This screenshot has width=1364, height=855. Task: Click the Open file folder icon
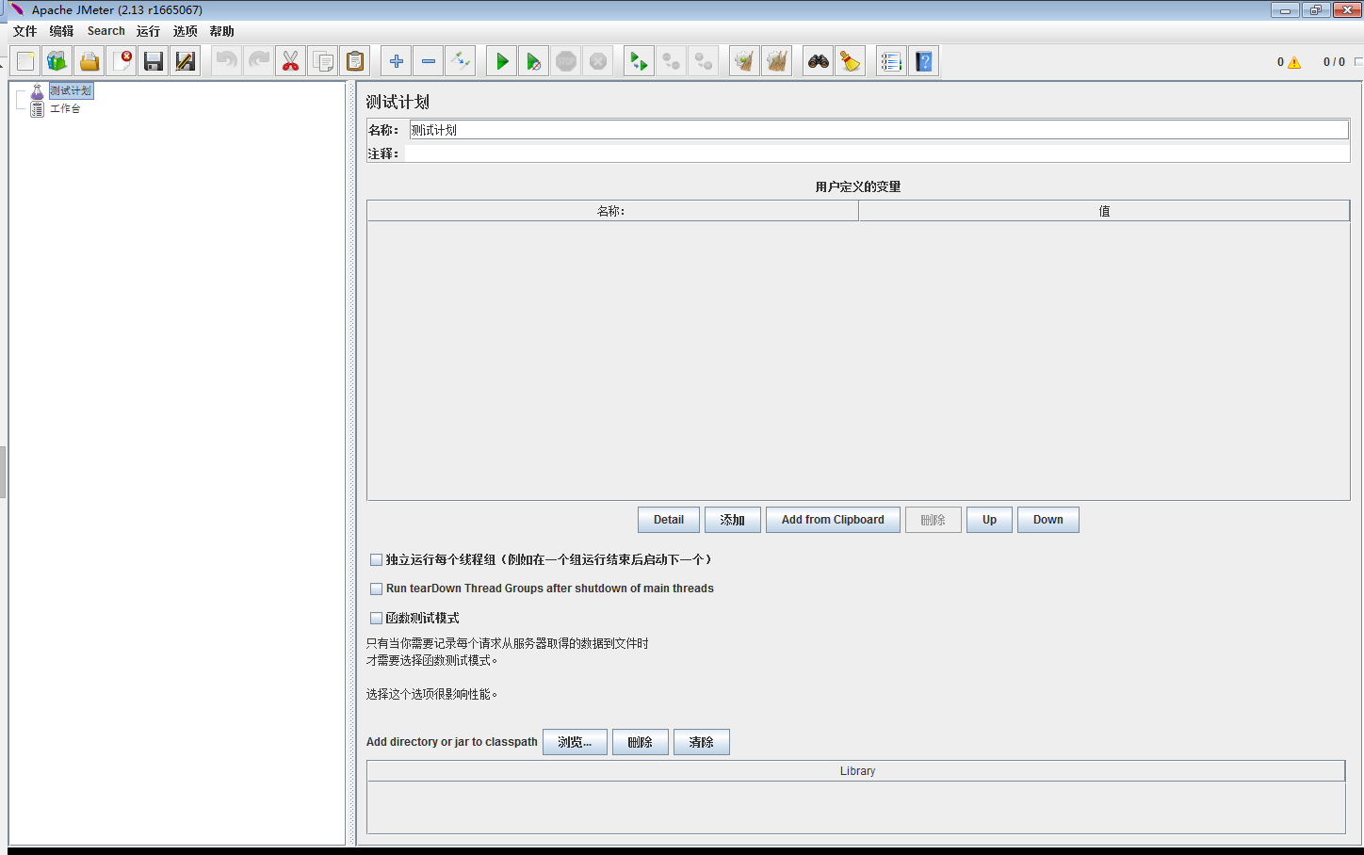click(x=89, y=61)
